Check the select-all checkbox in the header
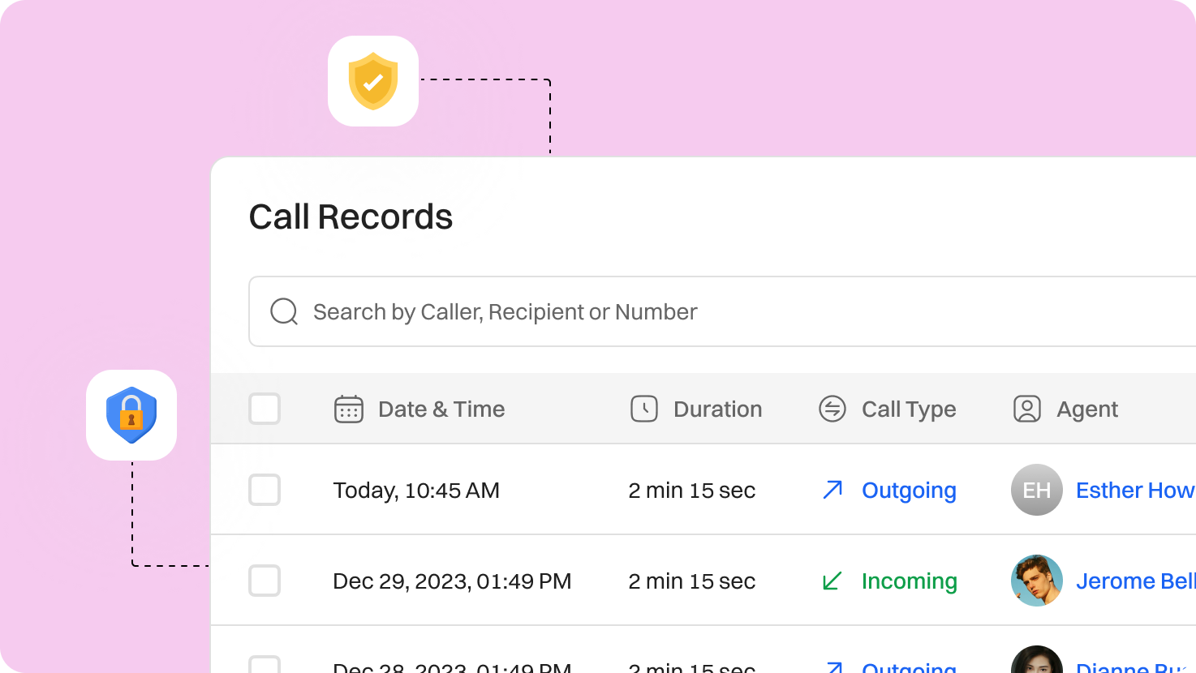1196x673 pixels. point(265,409)
